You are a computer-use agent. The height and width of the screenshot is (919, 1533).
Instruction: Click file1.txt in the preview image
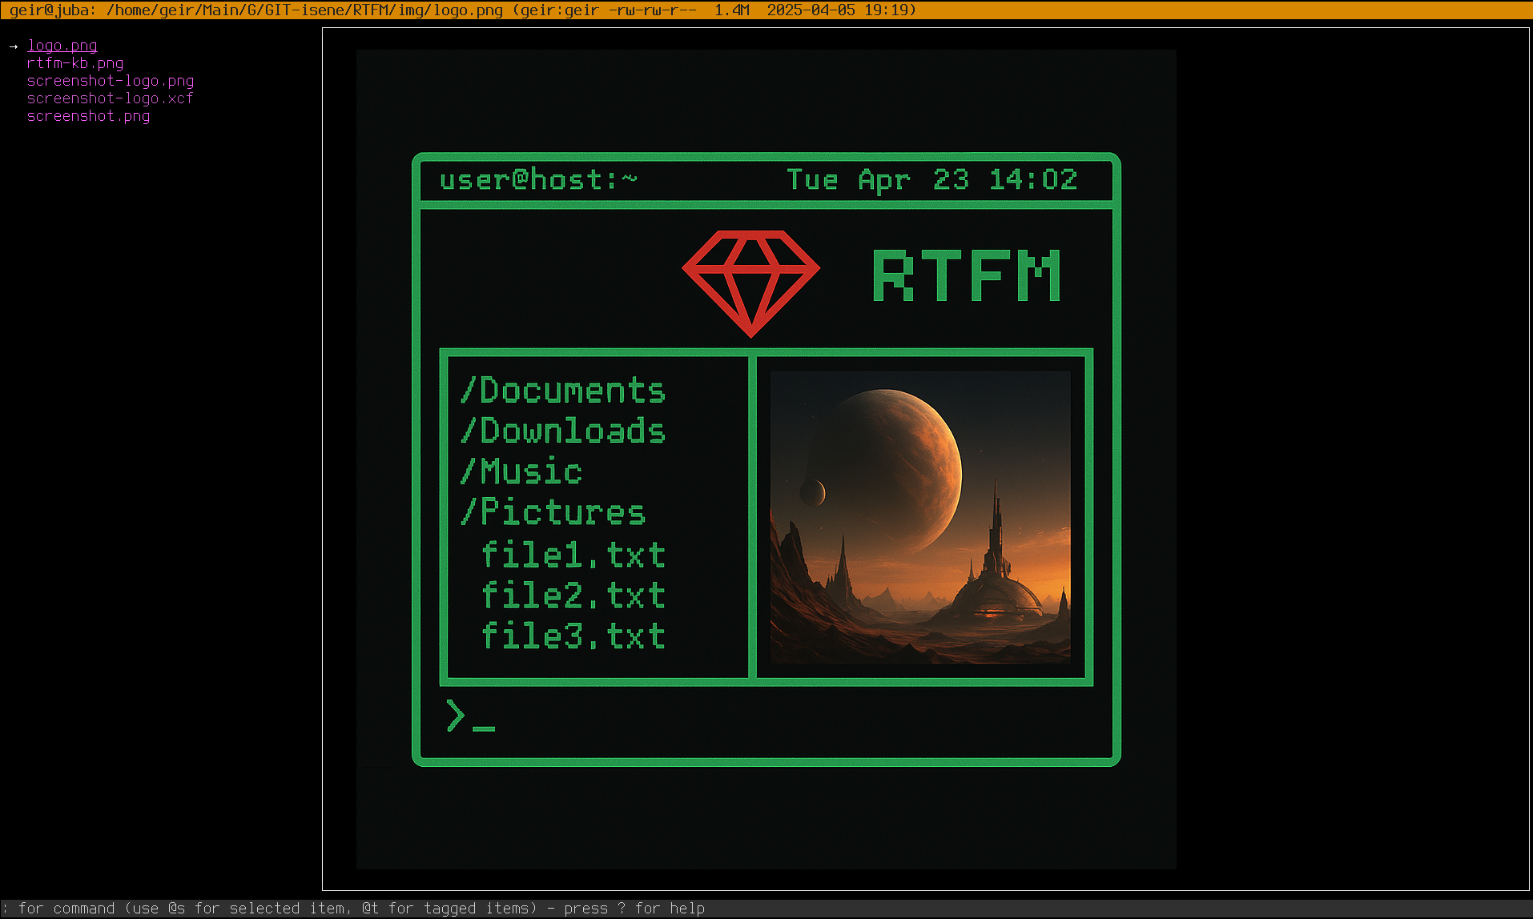pyautogui.click(x=573, y=554)
